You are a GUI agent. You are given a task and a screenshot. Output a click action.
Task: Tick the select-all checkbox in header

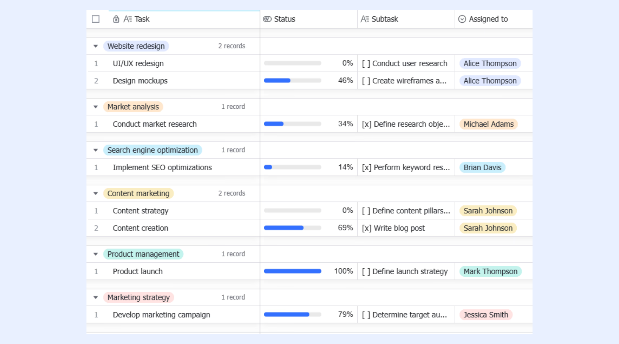click(x=96, y=19)
